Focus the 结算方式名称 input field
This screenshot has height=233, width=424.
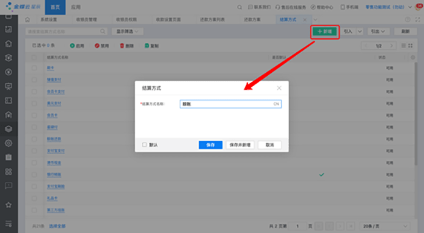[x=230, y=104]
